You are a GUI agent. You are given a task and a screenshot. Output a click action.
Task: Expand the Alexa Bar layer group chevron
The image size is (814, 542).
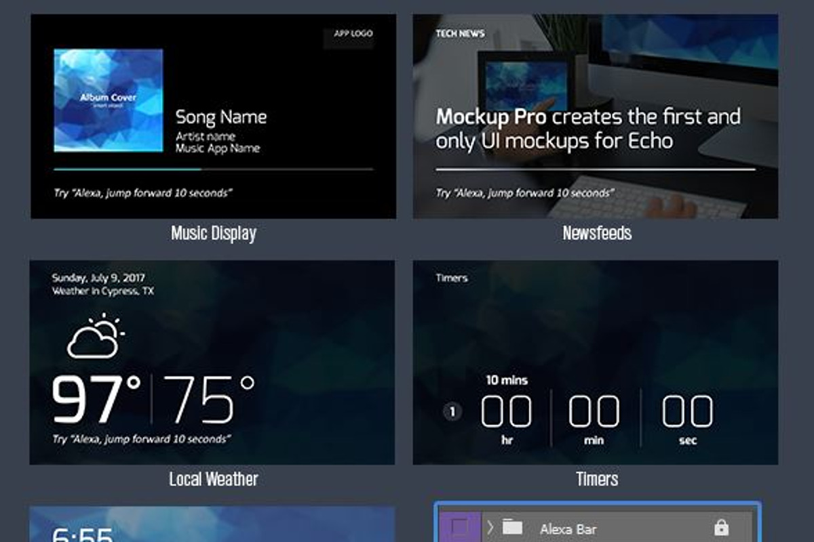490,527
